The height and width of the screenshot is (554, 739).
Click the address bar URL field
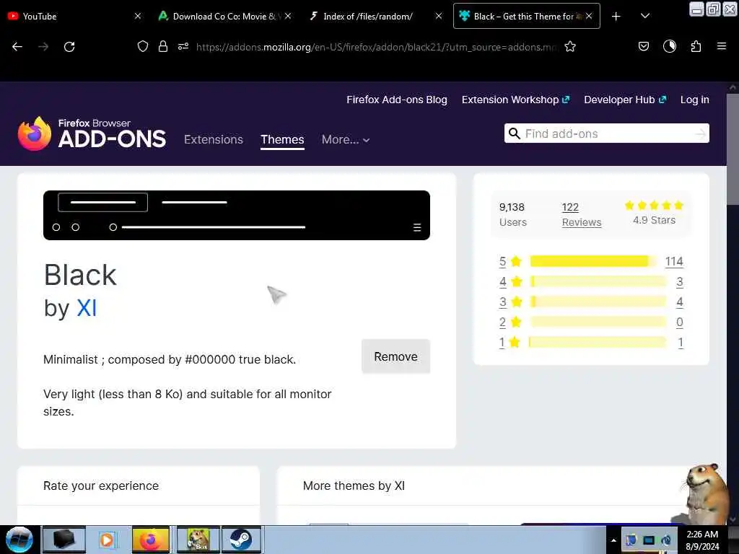tap(377, 47)
